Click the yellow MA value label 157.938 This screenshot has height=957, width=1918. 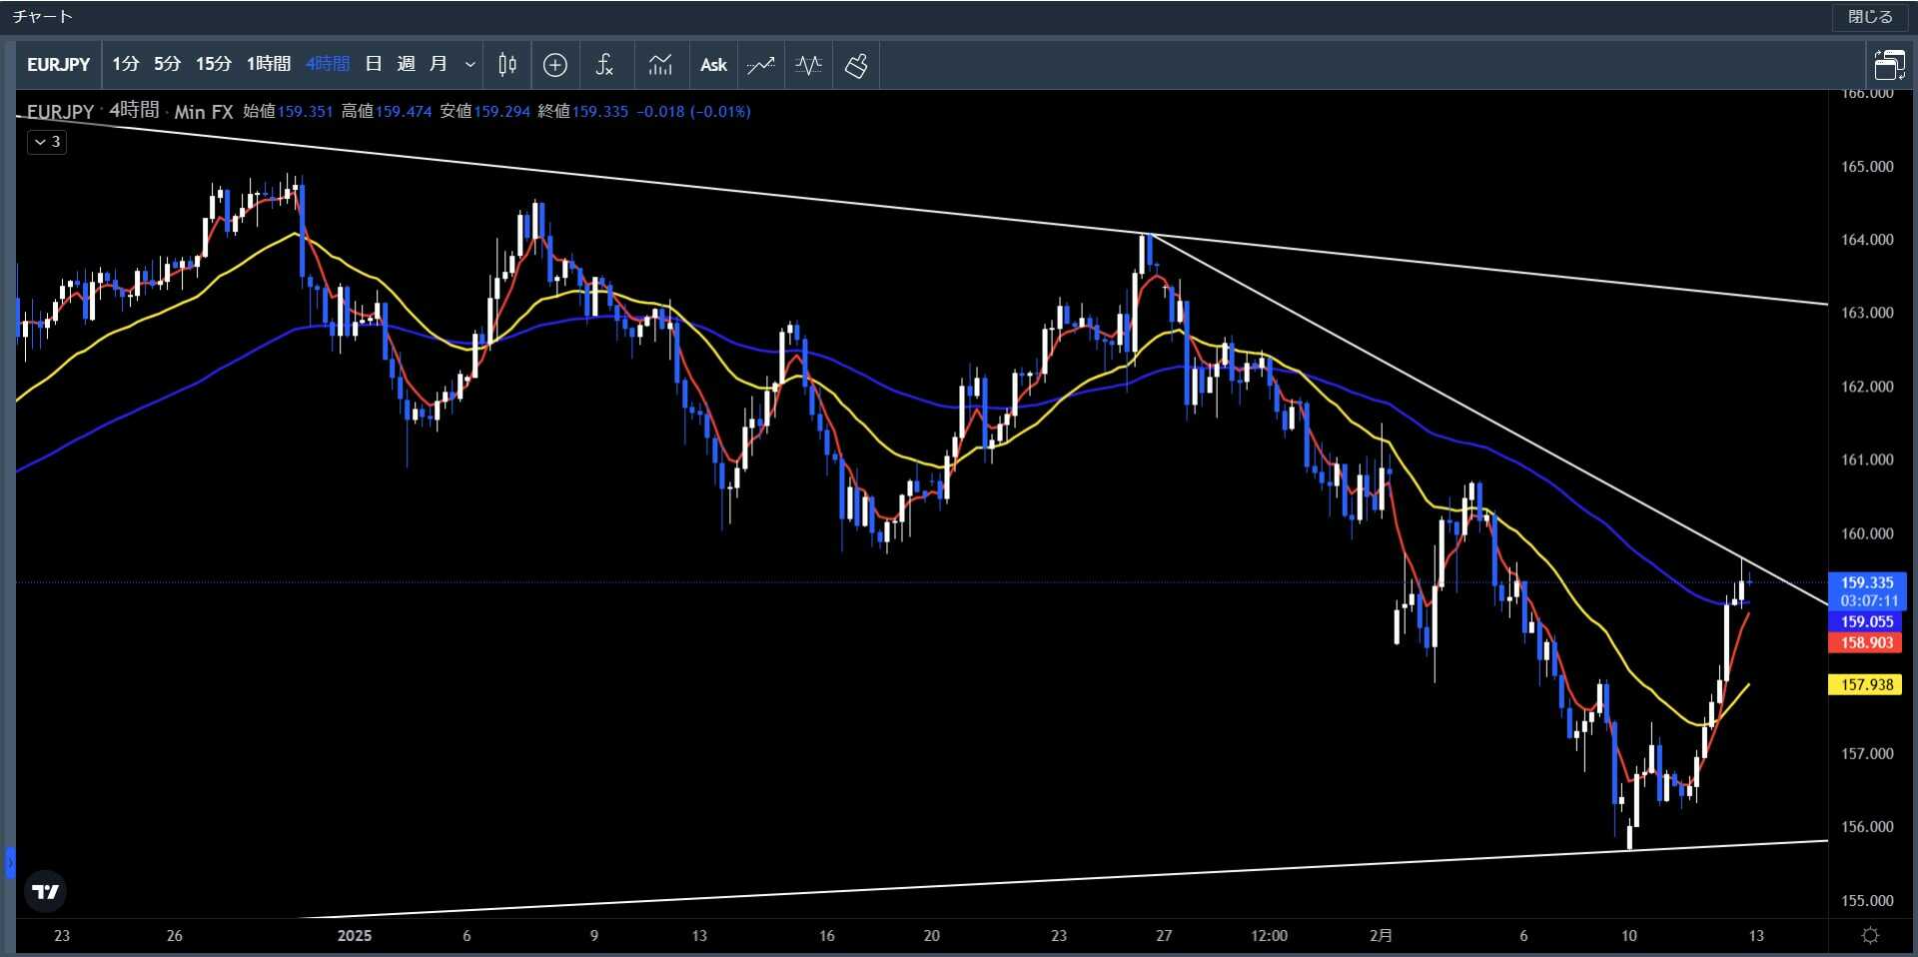click(x=1867, y=684)
